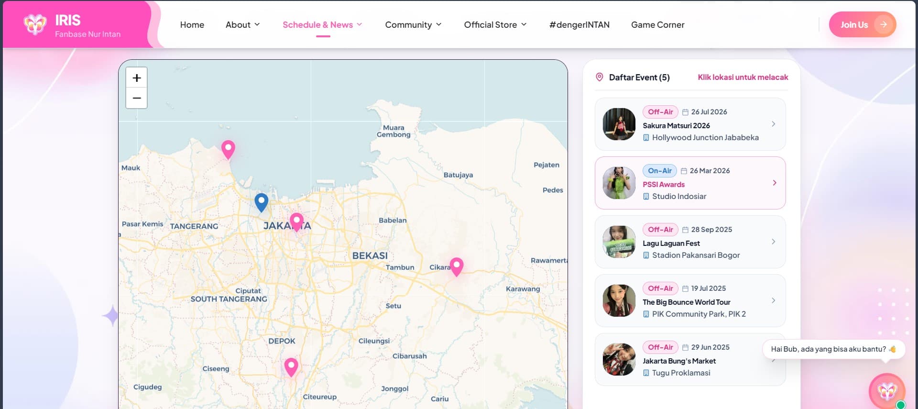
Task: Click the PSSI Awards title link
Action: [x=664, y=185]
